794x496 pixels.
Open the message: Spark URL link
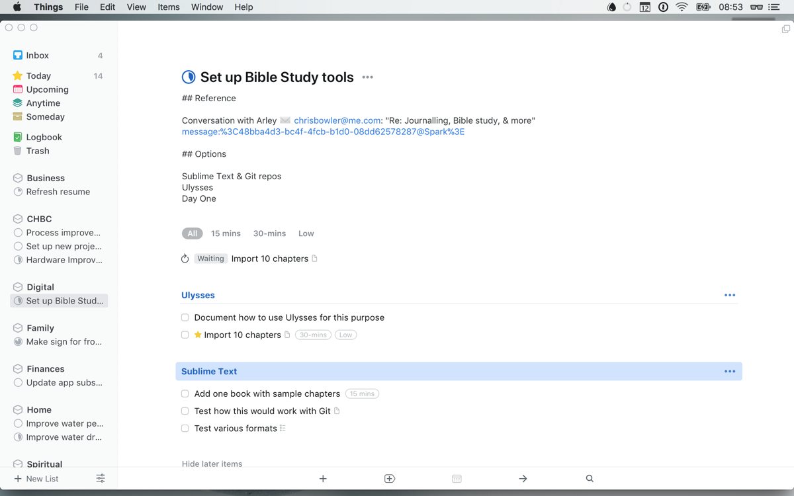tap(324, 132)
